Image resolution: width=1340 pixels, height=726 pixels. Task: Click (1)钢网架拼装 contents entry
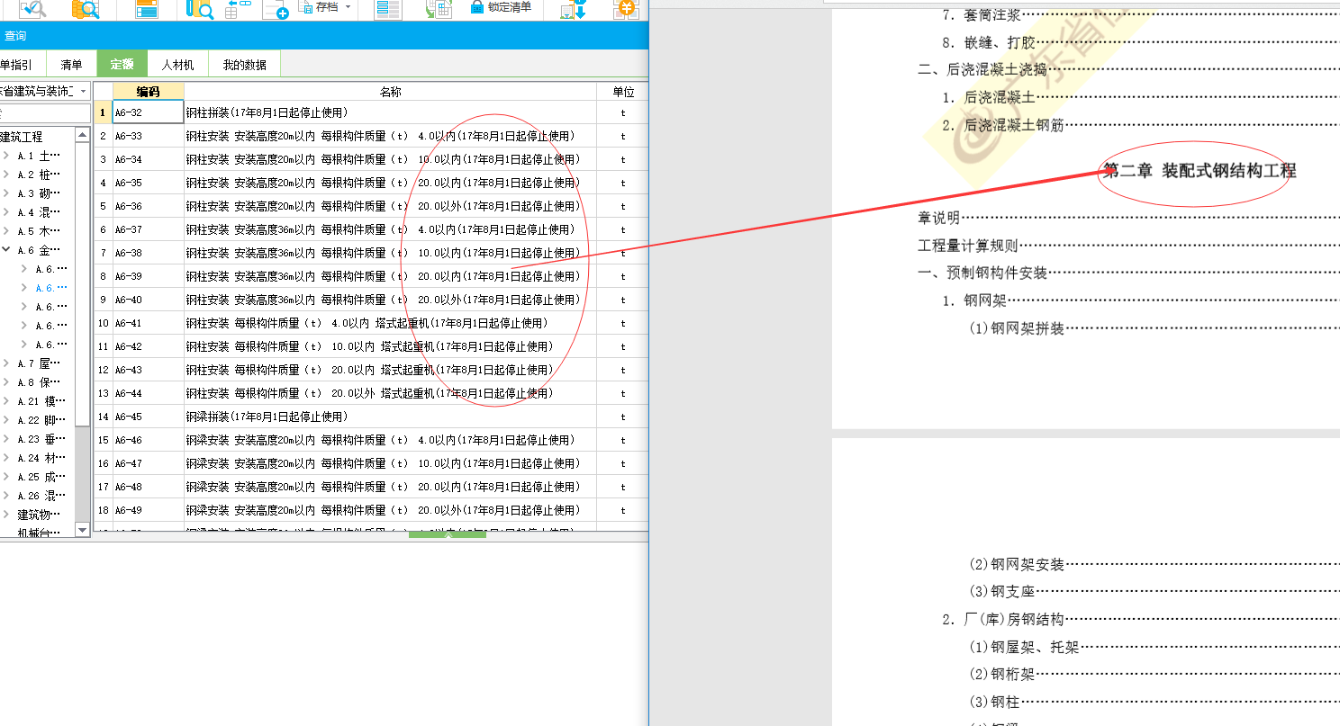1017,328
